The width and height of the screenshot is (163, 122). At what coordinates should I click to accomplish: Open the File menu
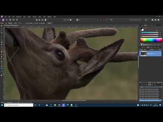pos(5,17)
